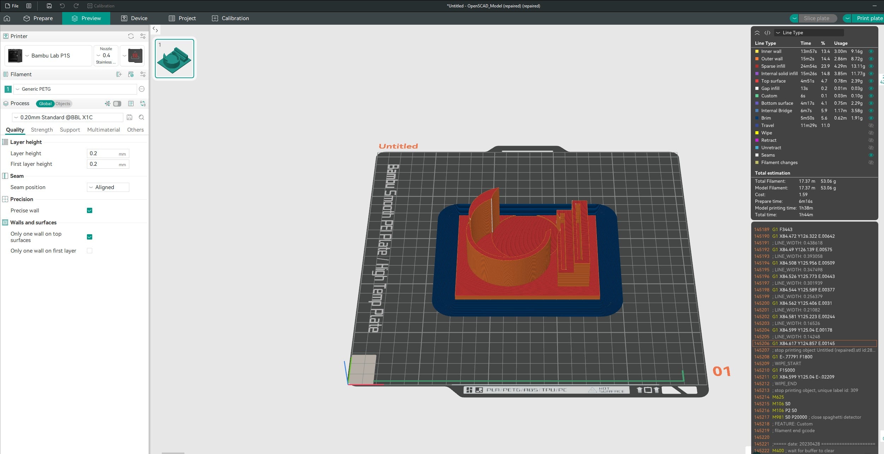Open filament settings sliders icon

pyautogui.click(x=143, y=74)
